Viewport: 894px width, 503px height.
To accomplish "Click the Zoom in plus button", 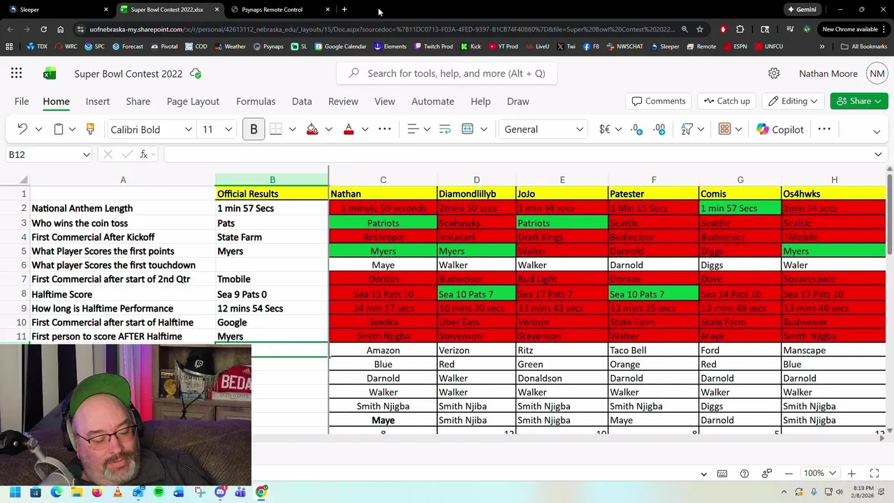I will coord(851,474).
